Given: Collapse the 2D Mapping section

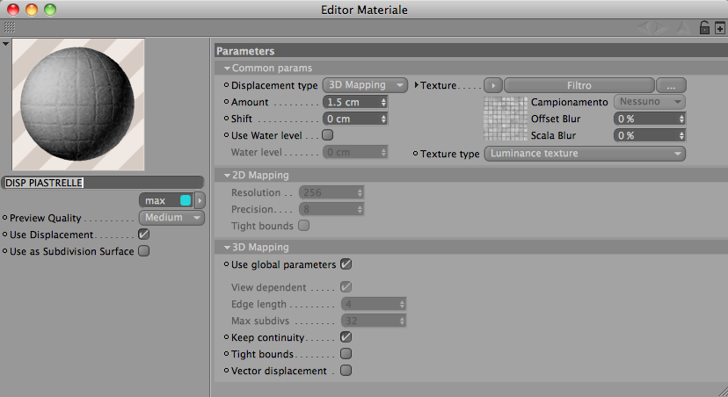Looking at the screenshot, I should (228, 176).
